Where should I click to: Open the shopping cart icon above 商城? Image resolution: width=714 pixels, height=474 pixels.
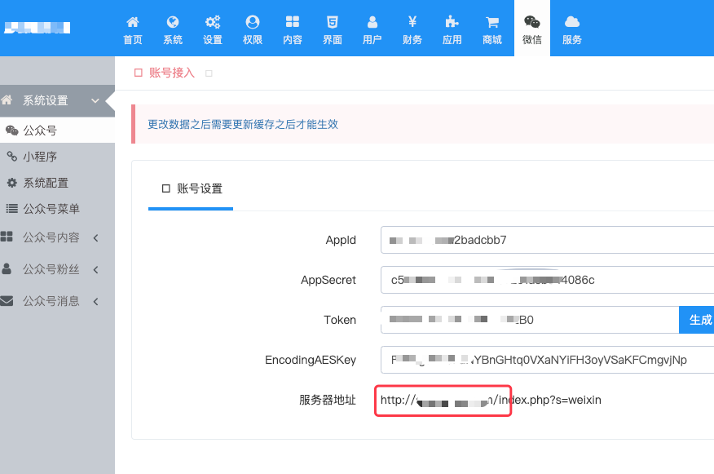tap(492, 21)
